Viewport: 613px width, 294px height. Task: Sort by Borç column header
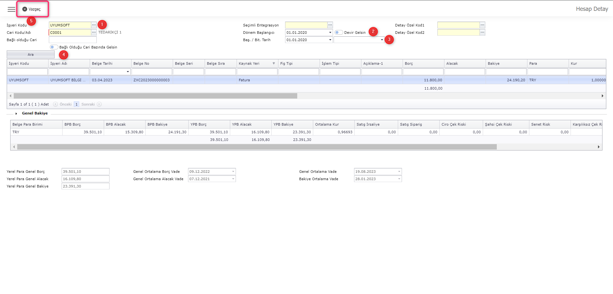pos(423,63)
